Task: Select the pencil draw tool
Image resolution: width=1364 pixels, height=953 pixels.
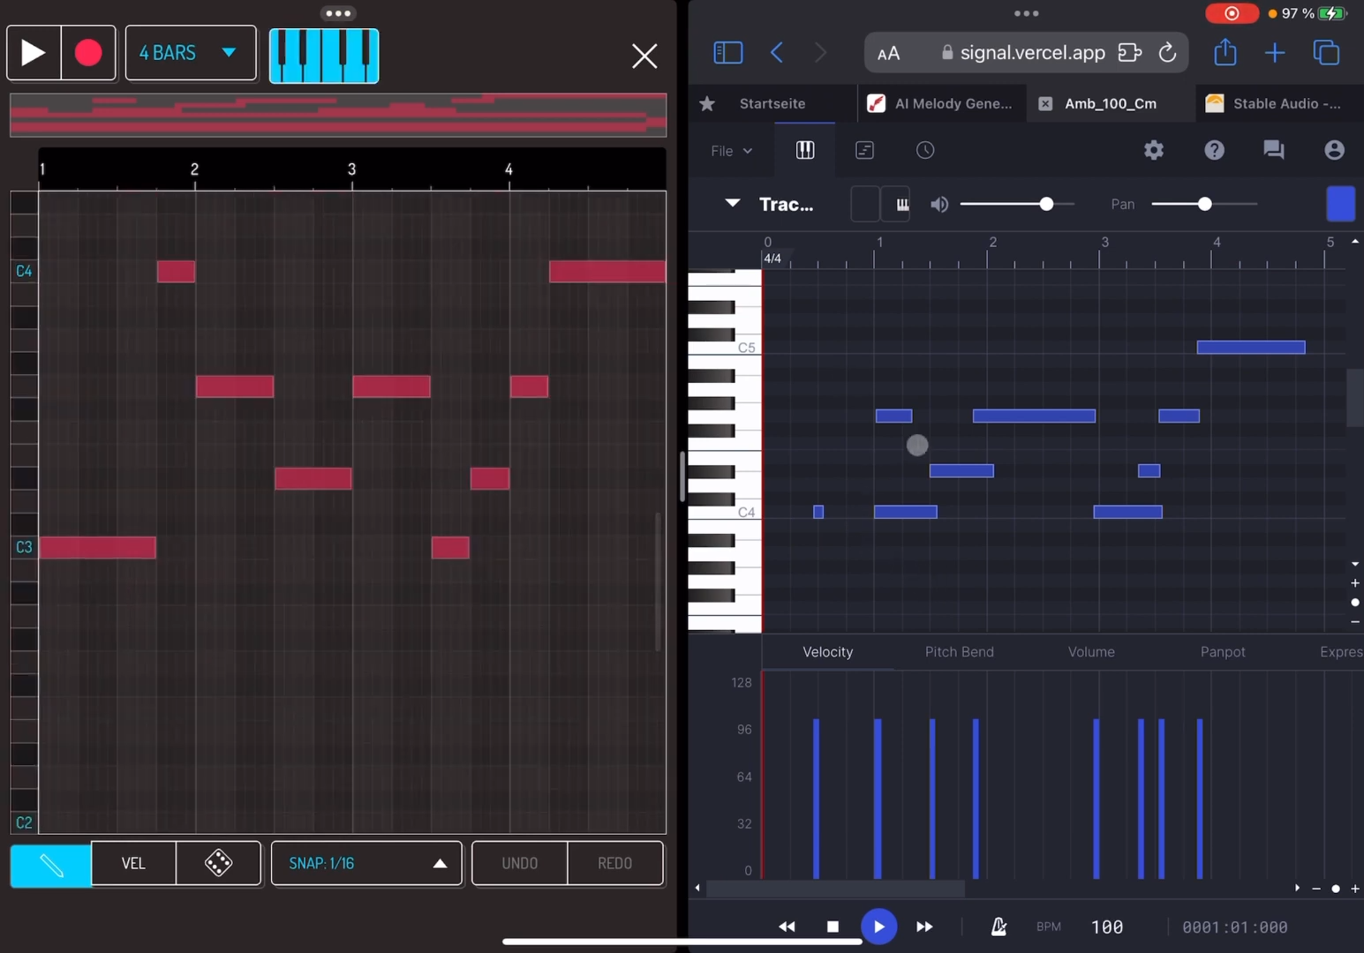Action: pyautogui.click(x=50, y=864)
